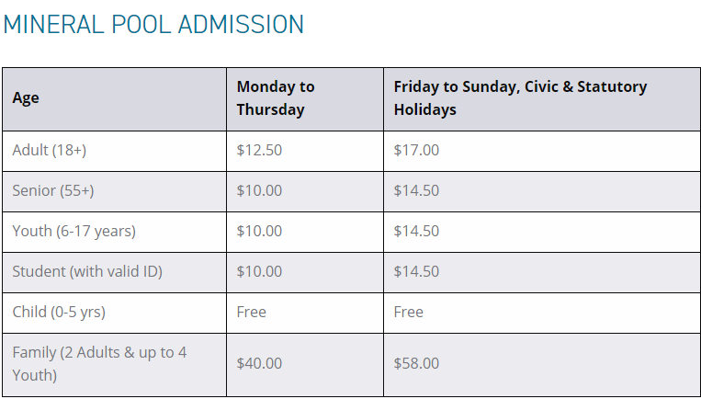Click the Senior weekend $14.50 price
Image resolution: width=701 pixels, height=399 pixels.
416,190
